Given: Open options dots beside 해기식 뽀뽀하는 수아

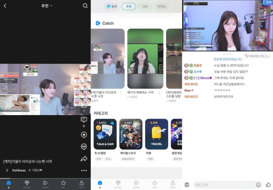Looking at the screenshot, I should [160, 93].
